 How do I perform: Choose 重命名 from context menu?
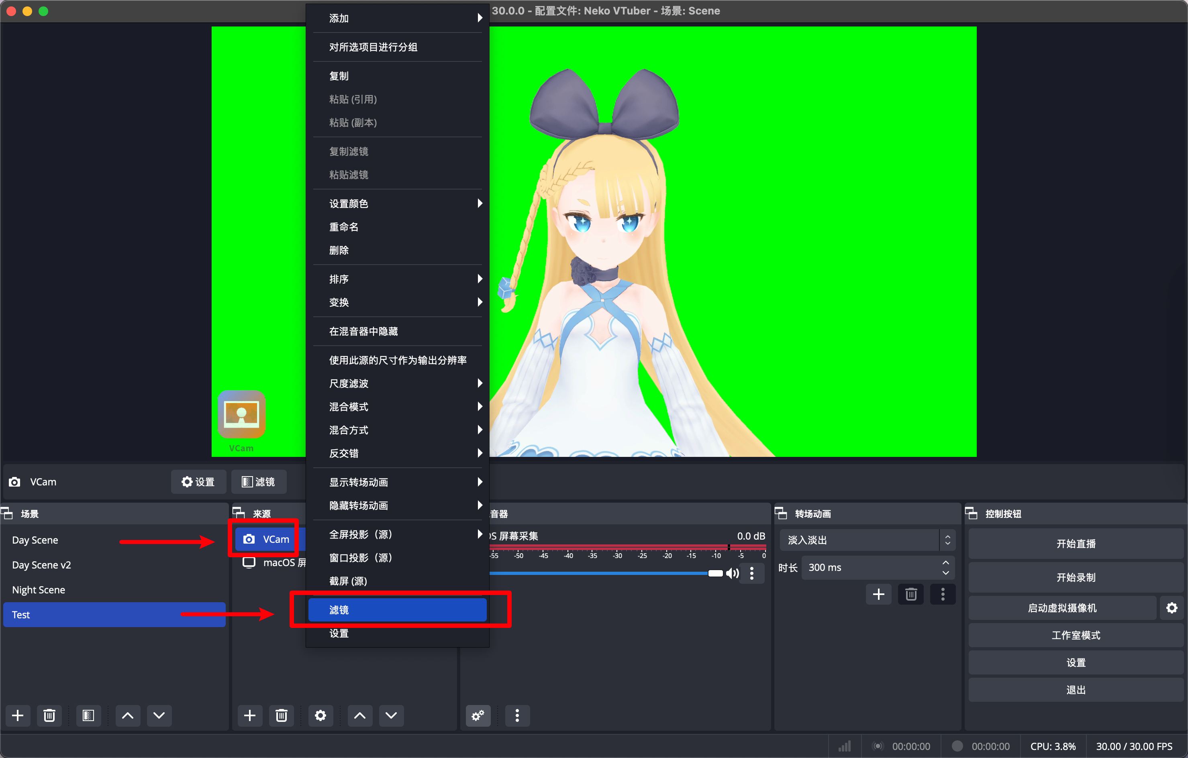(x=344, y=227)
